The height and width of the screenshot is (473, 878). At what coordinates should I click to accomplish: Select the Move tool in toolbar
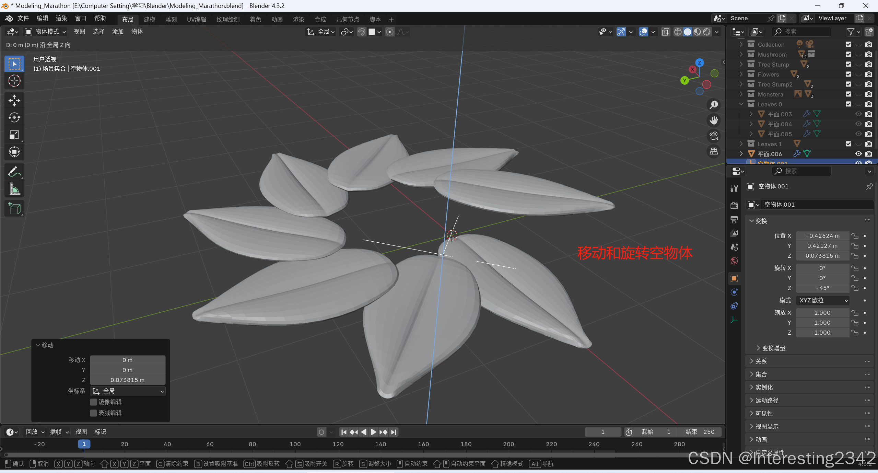(x=14, y=100)
